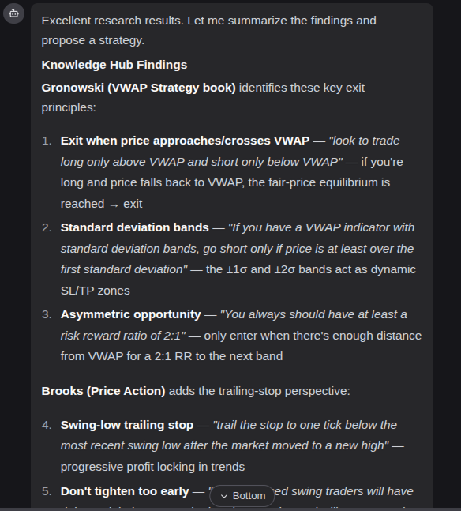Click list number 1 marker
Viewport: 461px width, 511px height.
(47, 141)
